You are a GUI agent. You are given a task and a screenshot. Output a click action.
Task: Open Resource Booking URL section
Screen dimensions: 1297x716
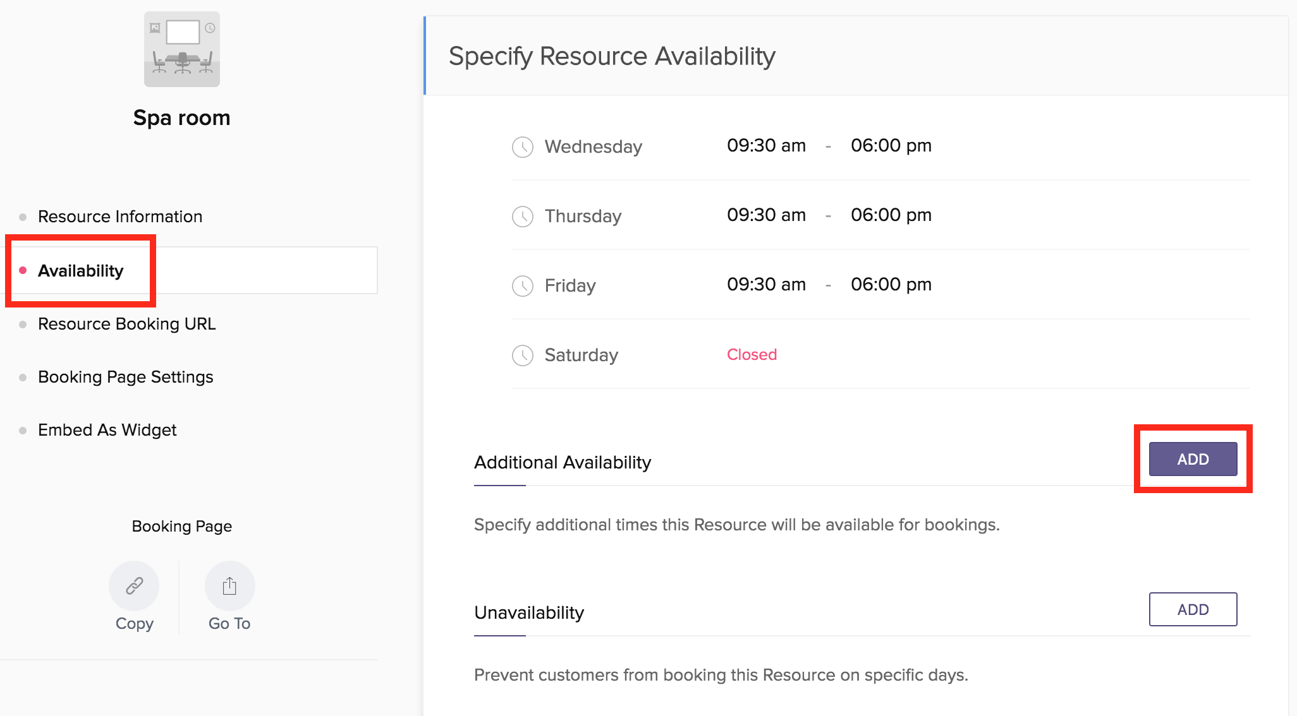coord(126,324)
